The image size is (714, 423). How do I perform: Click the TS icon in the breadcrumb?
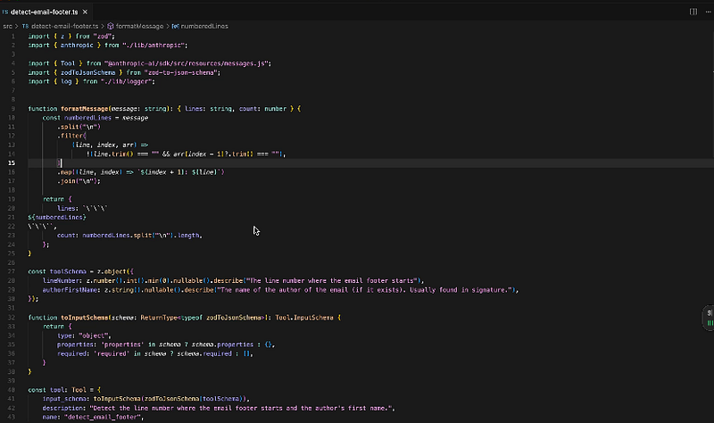(x=25, y=27)
